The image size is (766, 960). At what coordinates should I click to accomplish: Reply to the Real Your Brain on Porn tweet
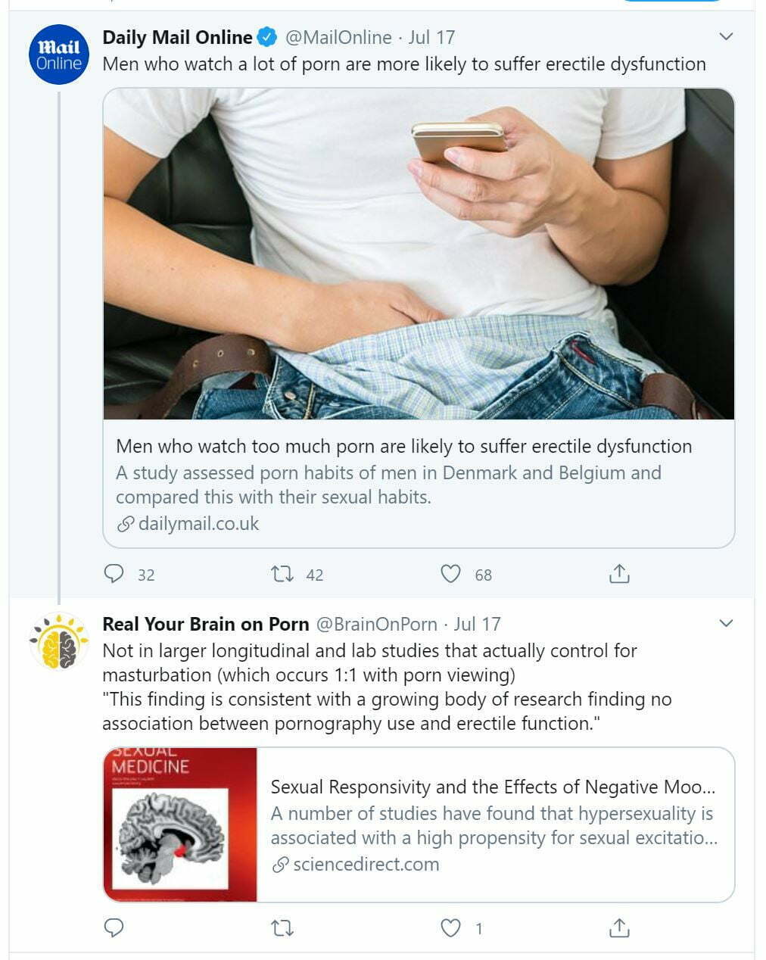pos(114,927)
